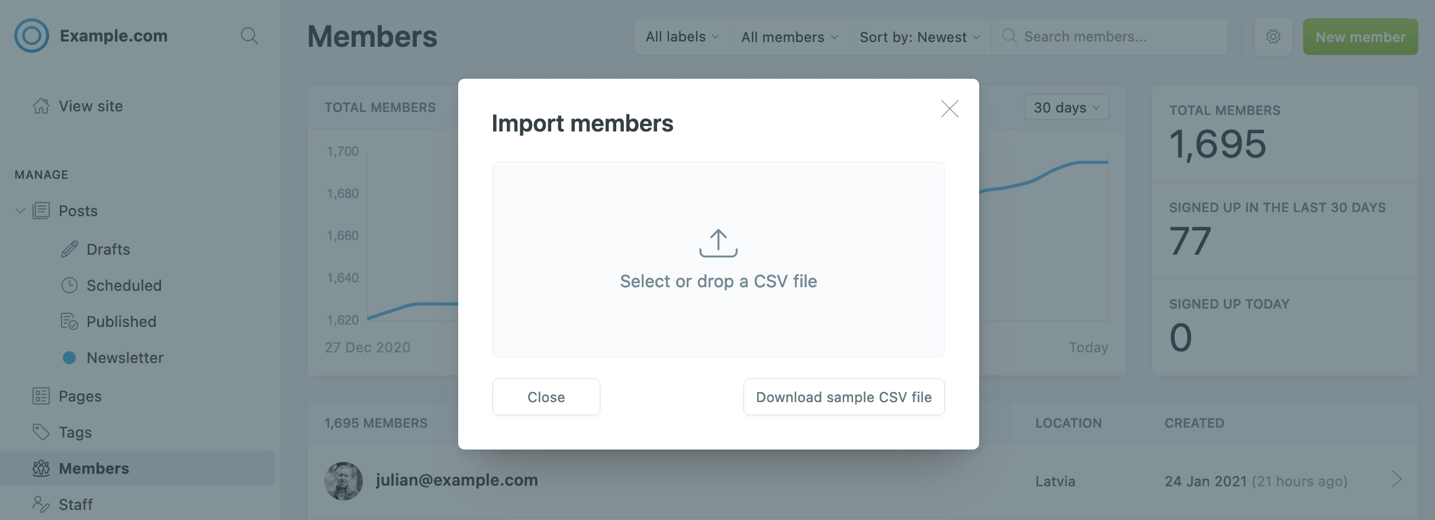Screen dimensions: 1435x520
Task: Click the Members icon in sidebar
Action: (x=41, y=468)
